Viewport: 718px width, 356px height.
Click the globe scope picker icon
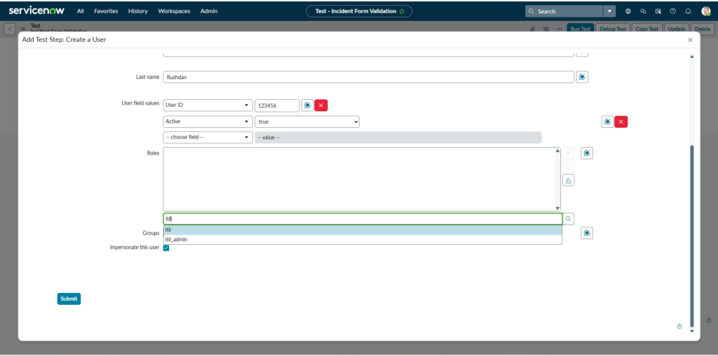(x=628, y=11)
